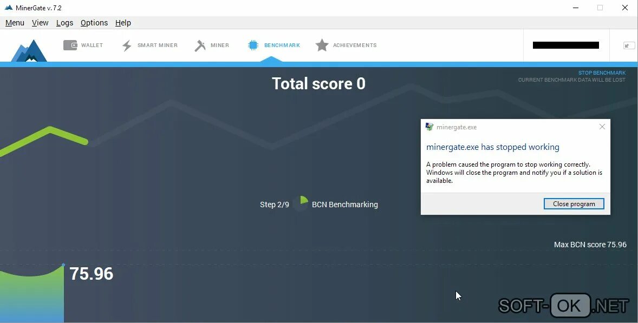The height and width of the screenshot is (323, 638).
Task: Click the Achievements star icon
Action: [x=322, y=45]
